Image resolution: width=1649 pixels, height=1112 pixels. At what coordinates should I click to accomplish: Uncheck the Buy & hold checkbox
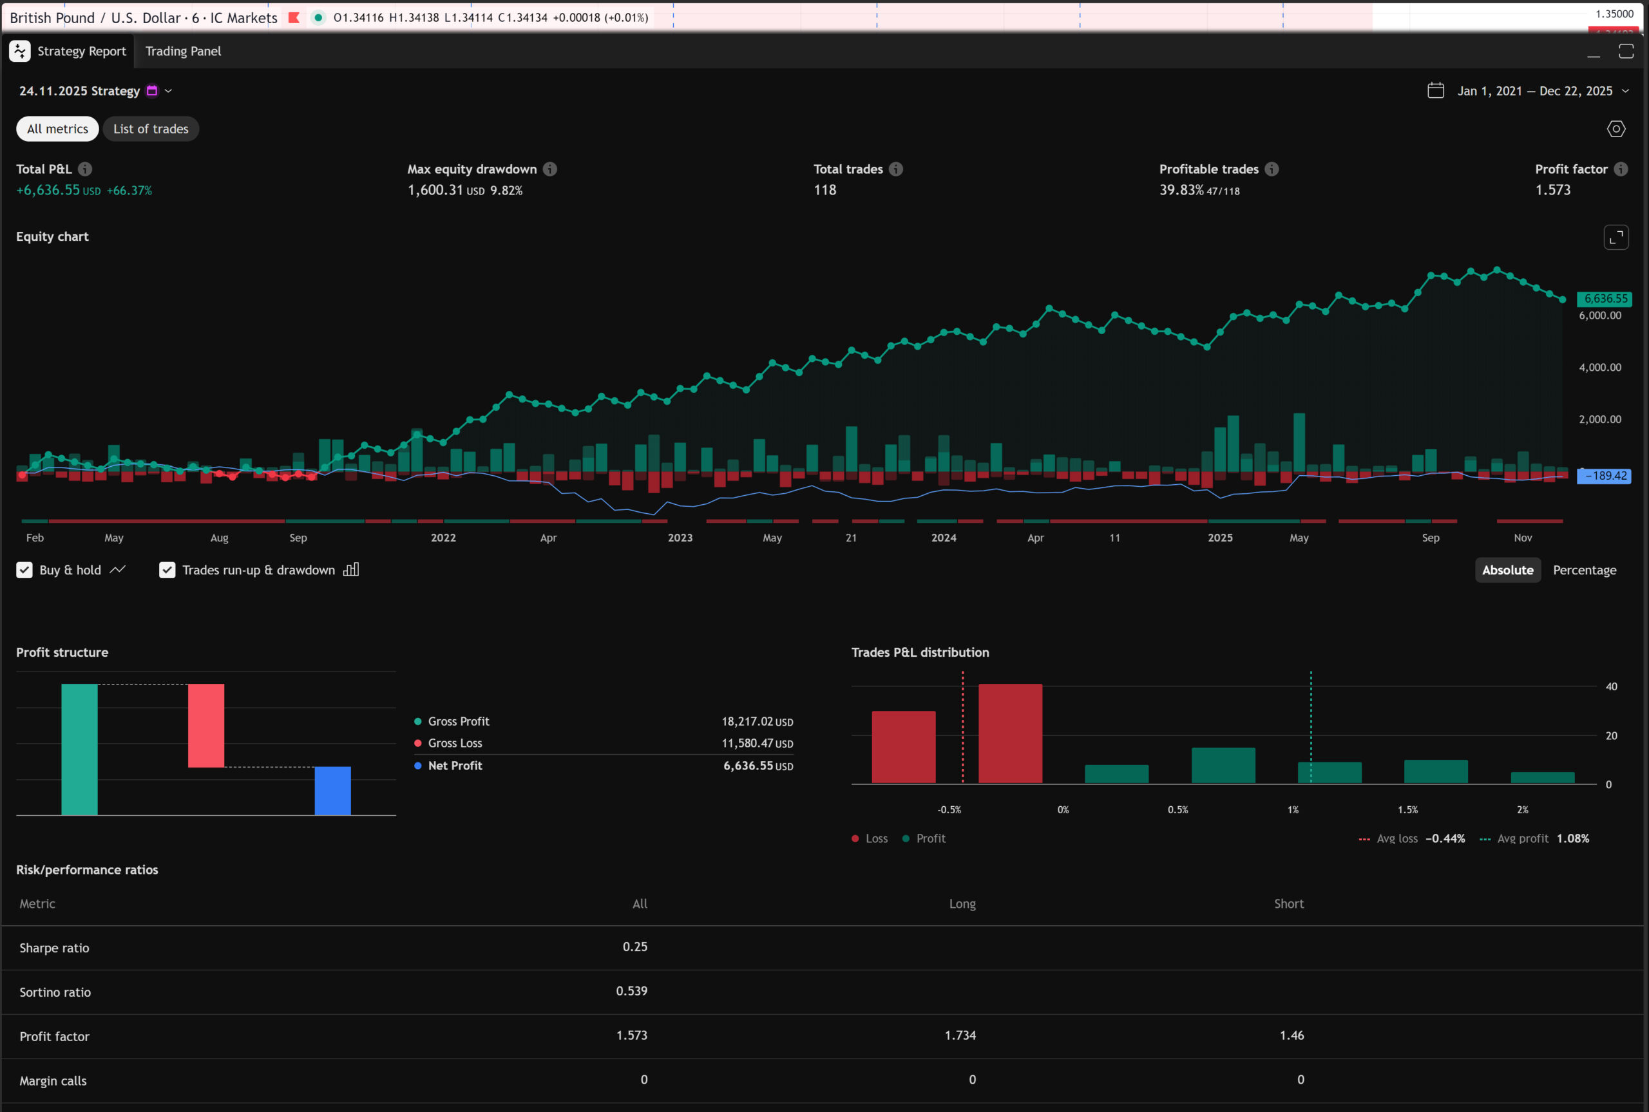25,570
